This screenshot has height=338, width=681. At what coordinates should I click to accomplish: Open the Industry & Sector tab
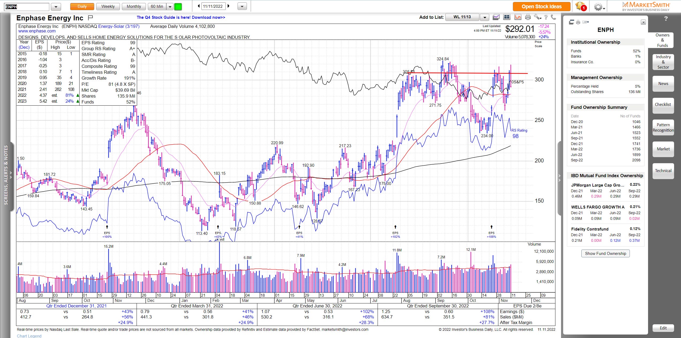click(x=663, y=62)
